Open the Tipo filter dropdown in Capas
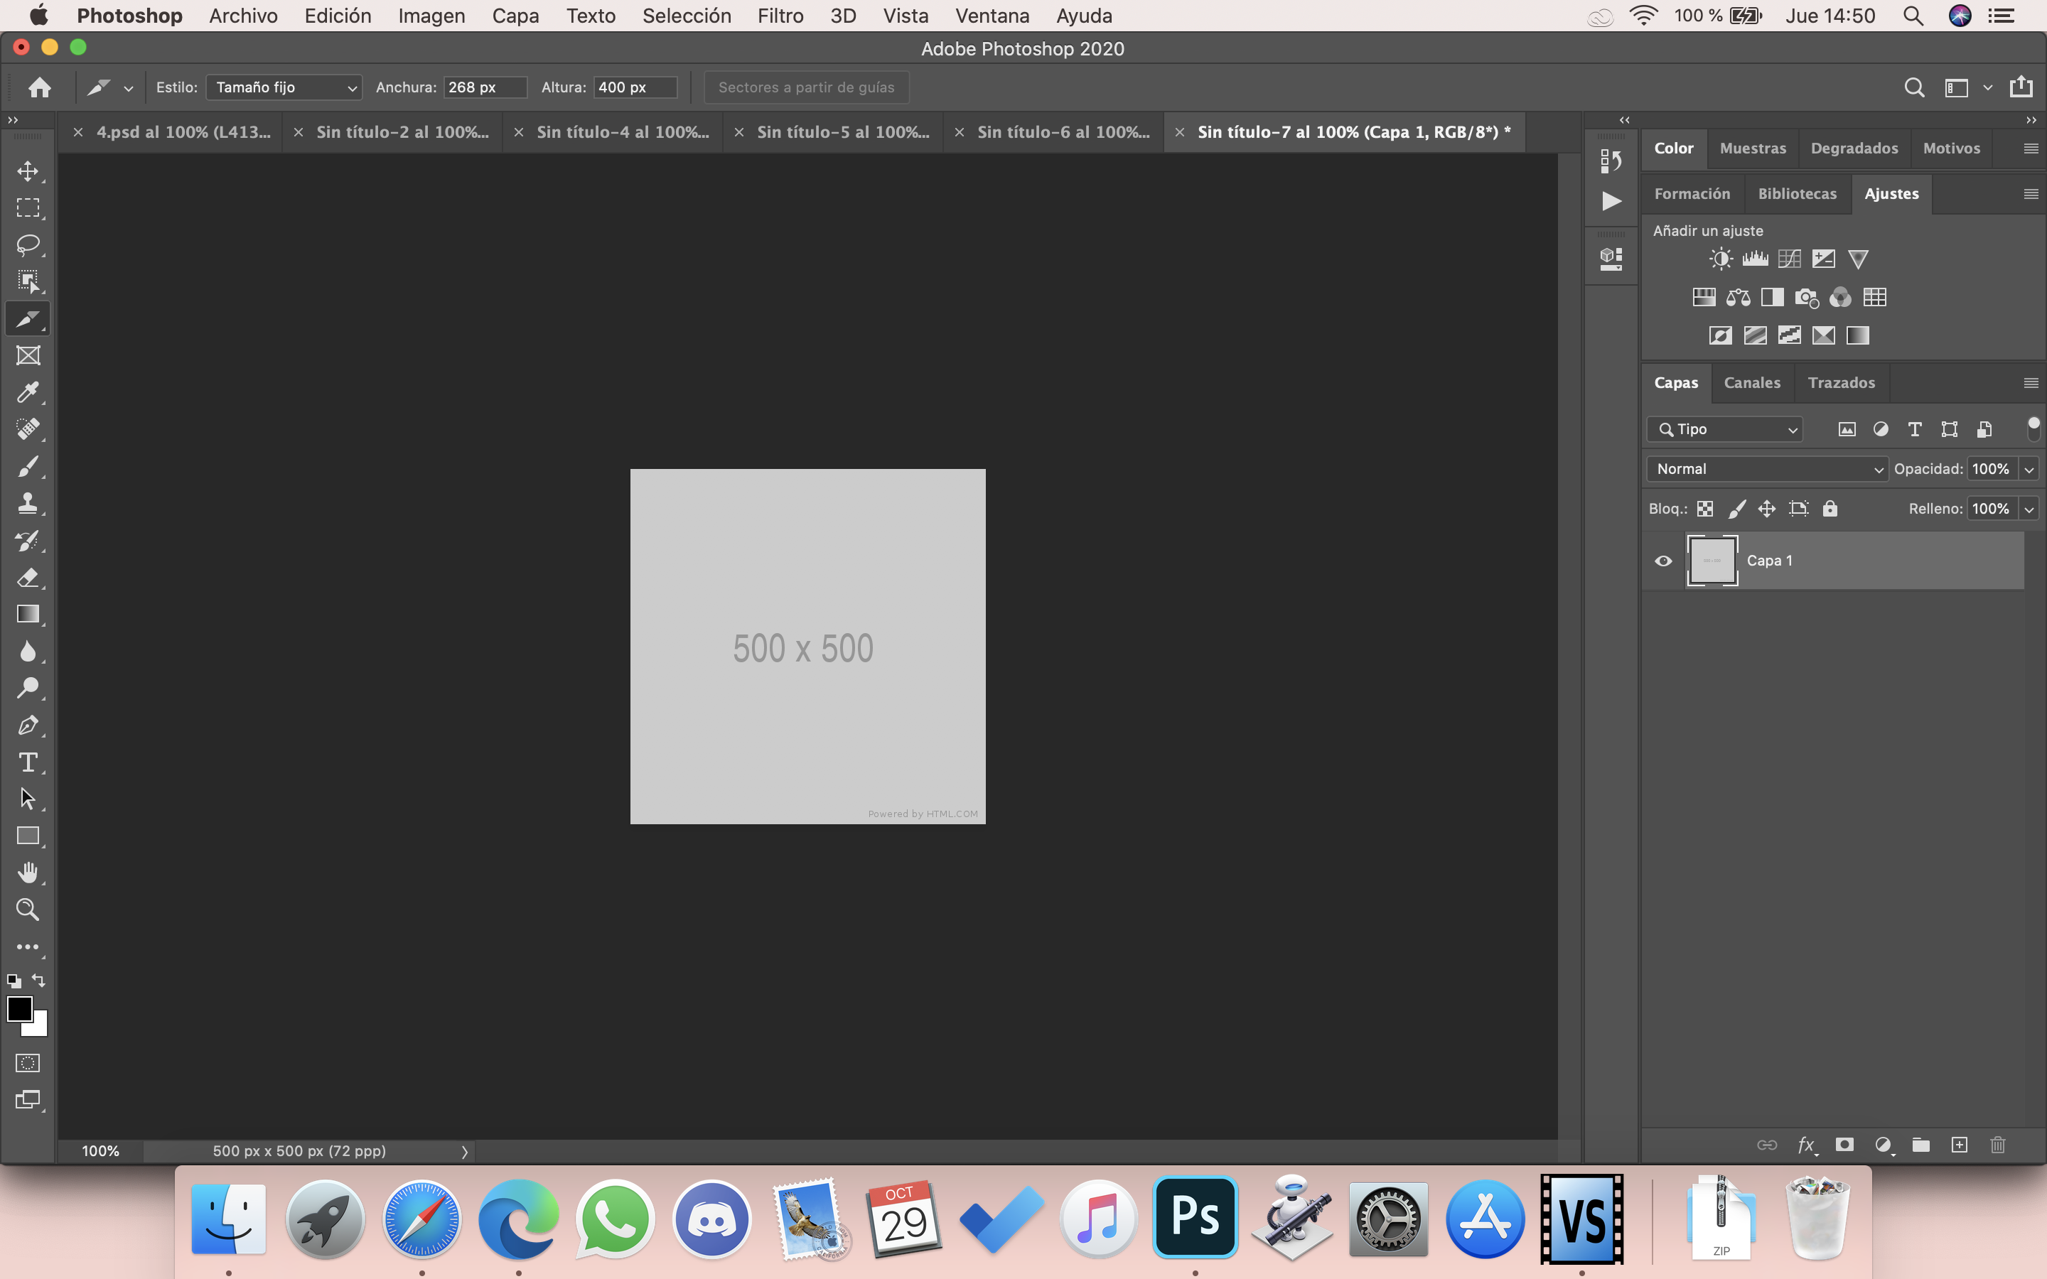 coord(1725,429)
